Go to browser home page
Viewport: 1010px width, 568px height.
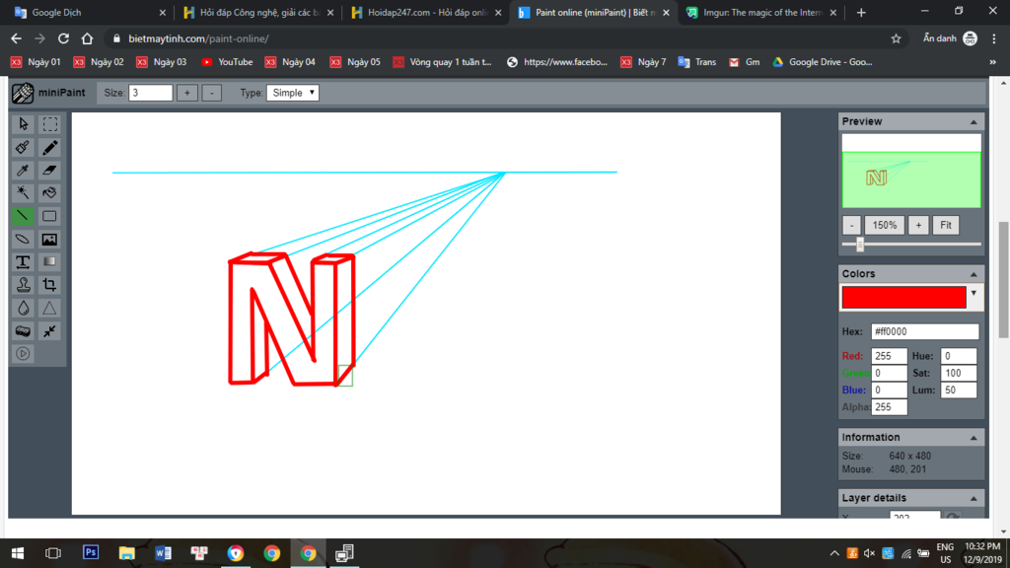click(x=87, y=38)
